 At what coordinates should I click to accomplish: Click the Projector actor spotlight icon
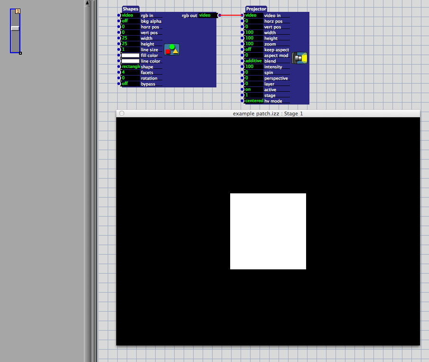[299, 58]
